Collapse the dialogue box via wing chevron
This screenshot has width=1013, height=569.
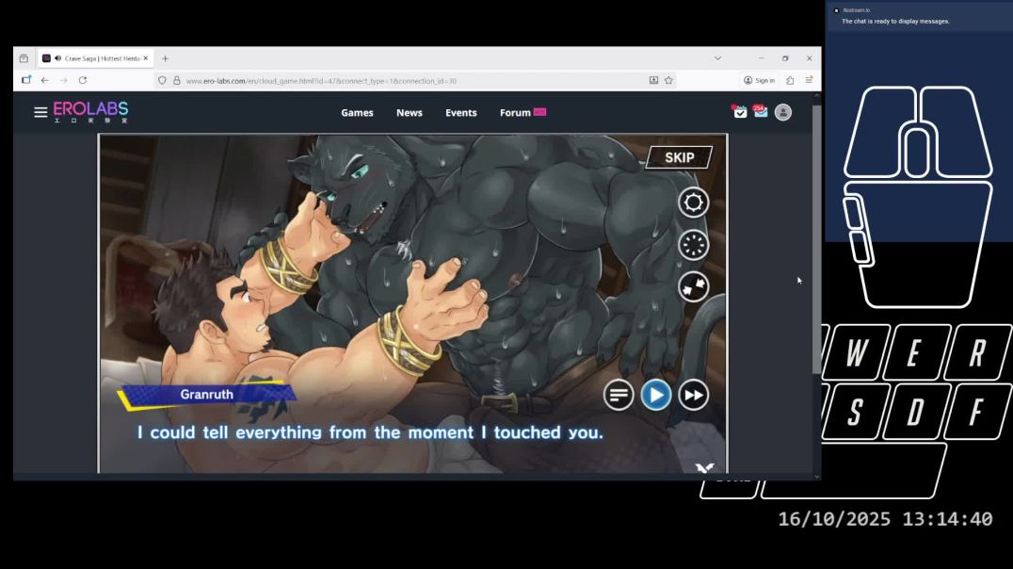point(704,467)
